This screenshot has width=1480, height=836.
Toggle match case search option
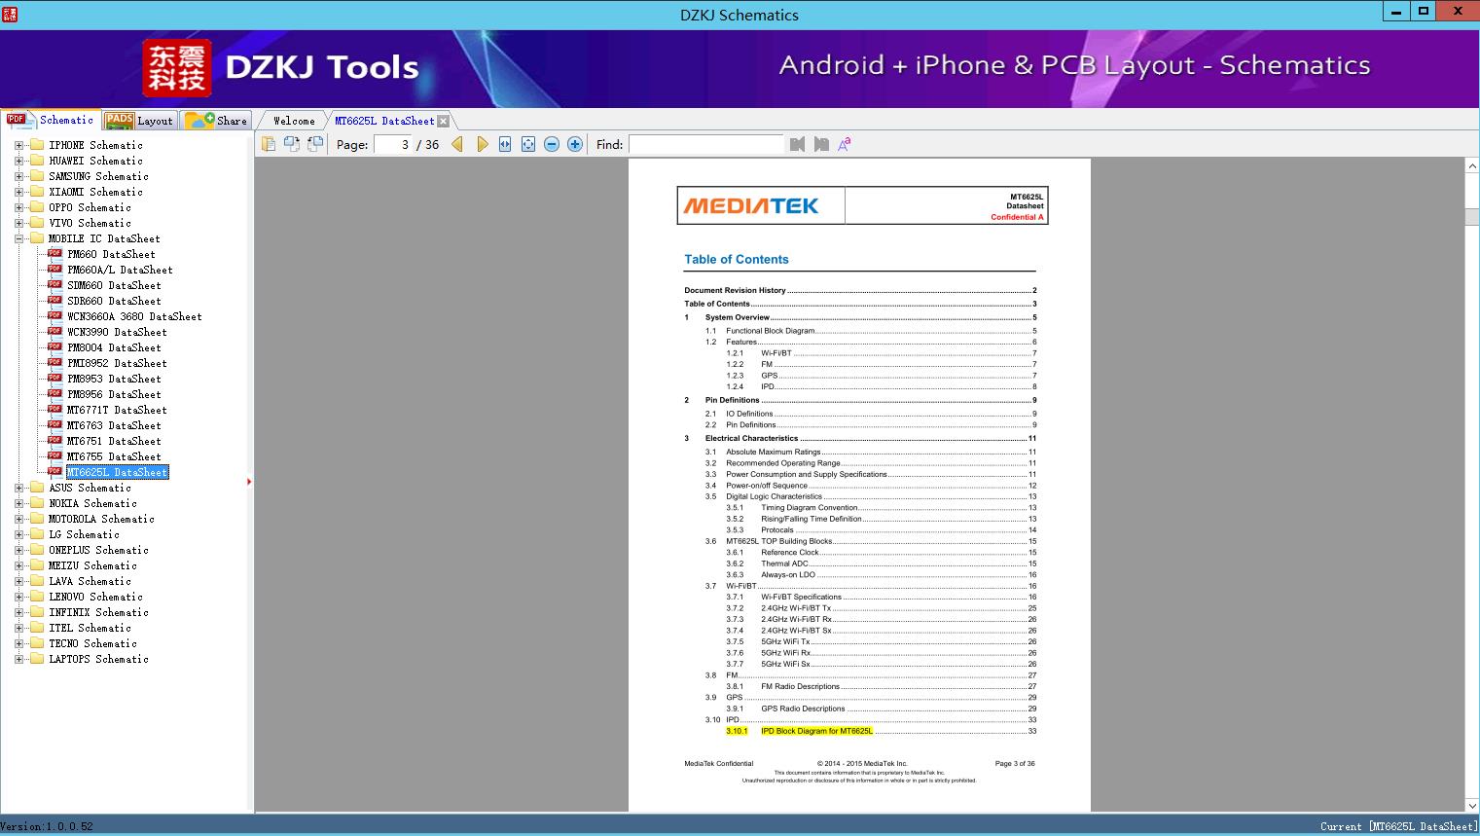point(845,144)
